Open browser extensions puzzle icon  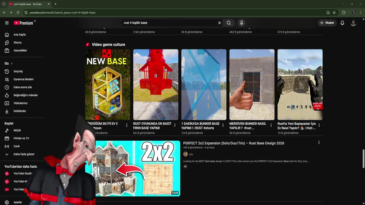pos(344,13)
